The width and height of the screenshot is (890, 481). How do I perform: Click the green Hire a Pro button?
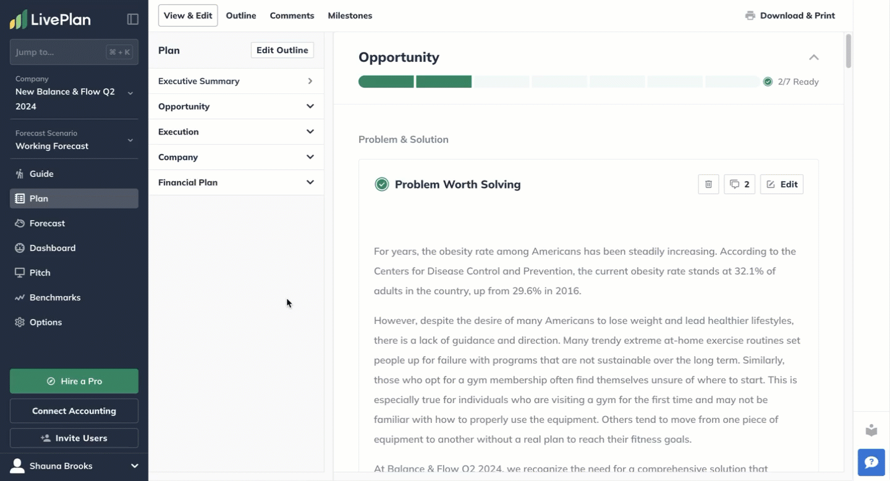tap(74, 381)
